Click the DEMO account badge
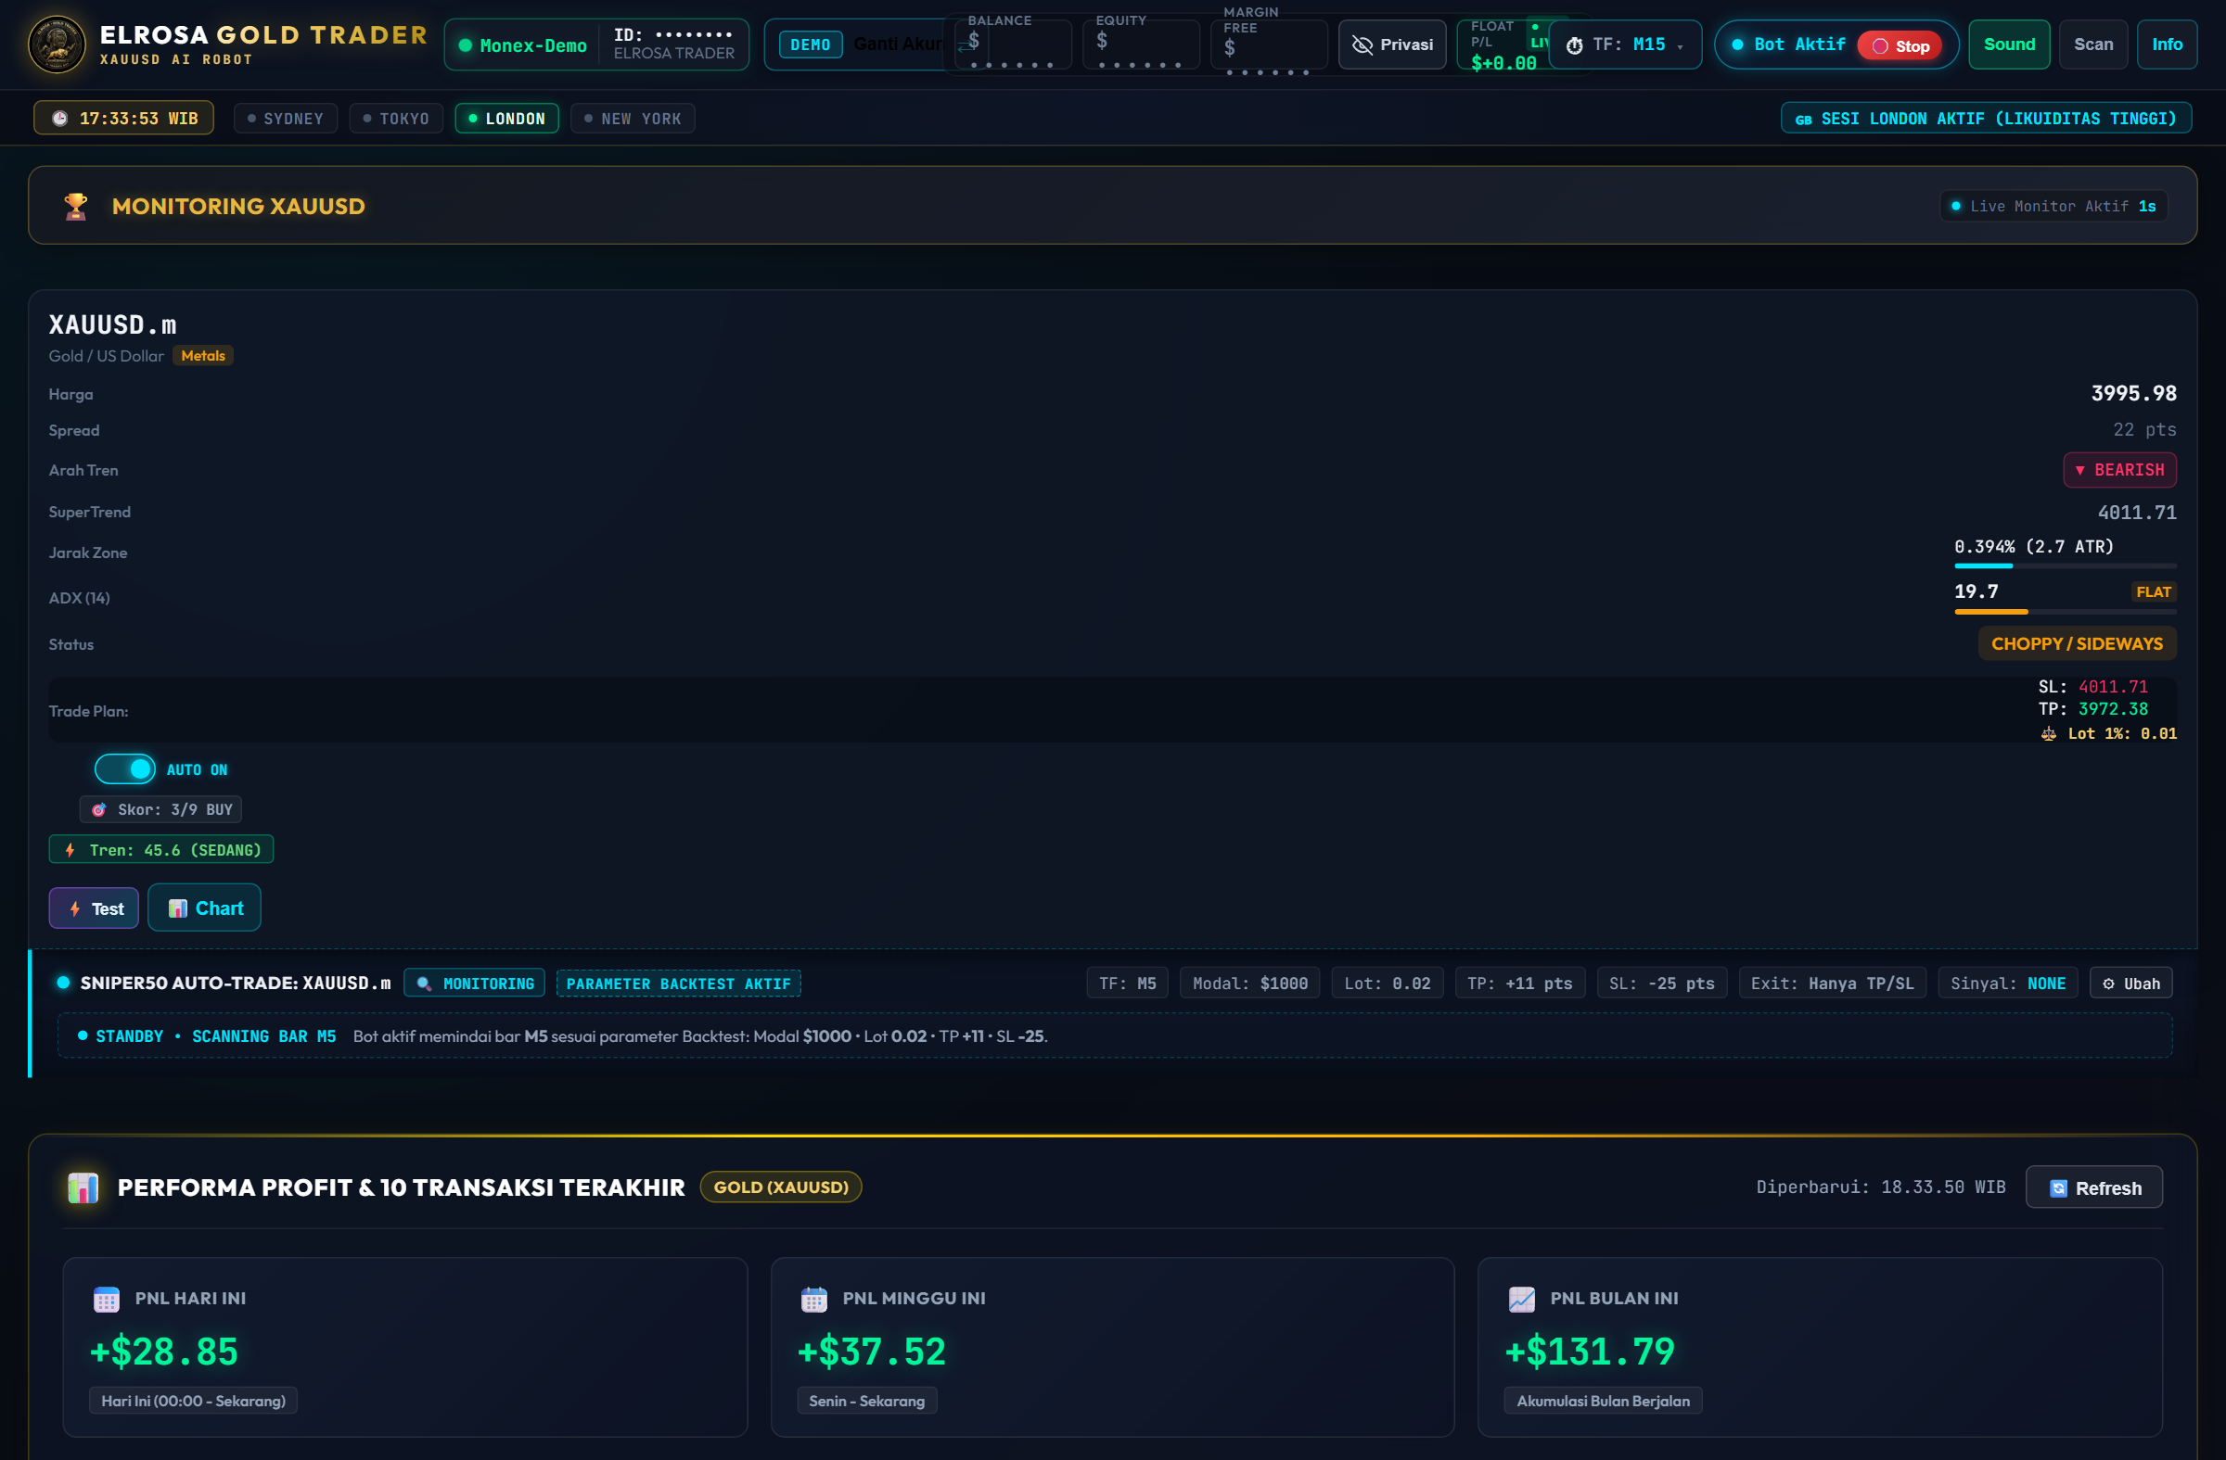 click(810, 44)
